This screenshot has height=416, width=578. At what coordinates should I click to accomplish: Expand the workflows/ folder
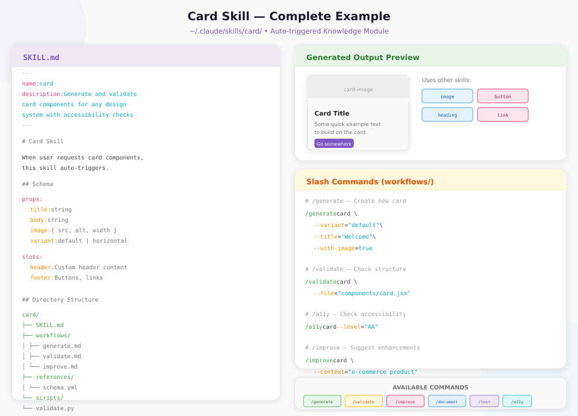pos(53,335)
